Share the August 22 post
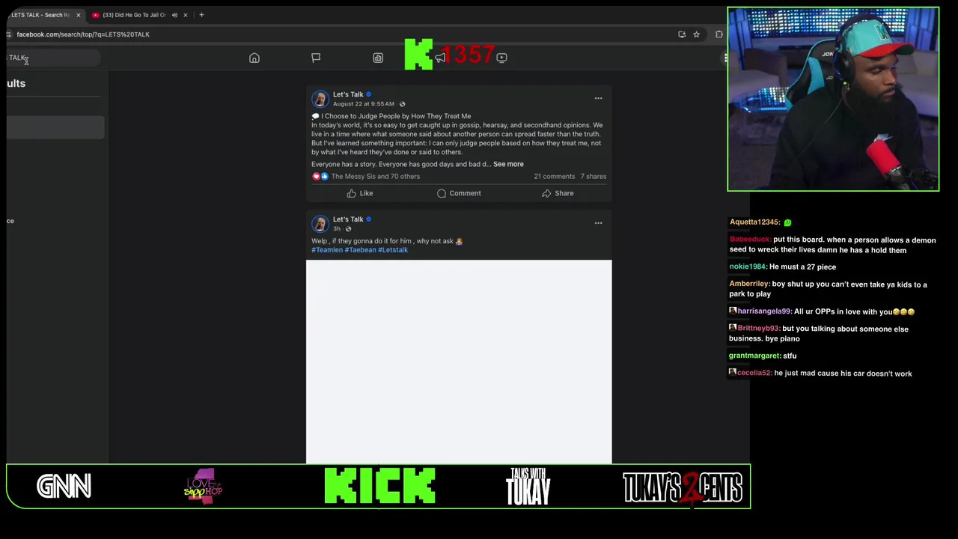 pyautogui.click(x=558, y=193)
